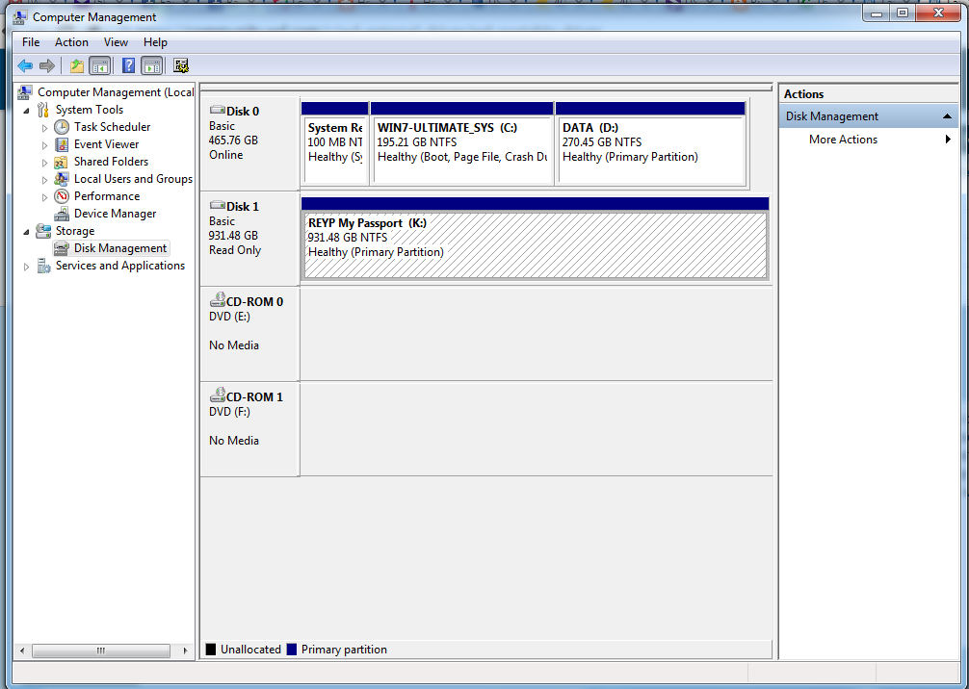Screen dimensions: 969x689
Task: Click the CD-ROM 0 drive icon
Action: [x=217, y=300]
